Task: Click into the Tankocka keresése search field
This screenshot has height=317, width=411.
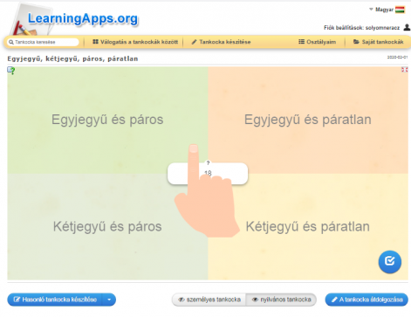Action: pos(43,42)
